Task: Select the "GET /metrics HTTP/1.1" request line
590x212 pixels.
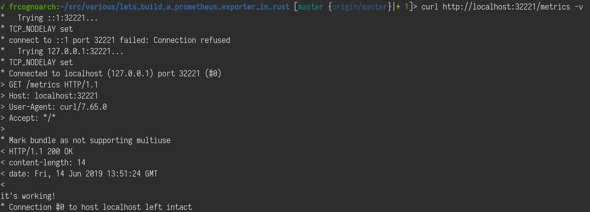Action: tap(53, 85)
